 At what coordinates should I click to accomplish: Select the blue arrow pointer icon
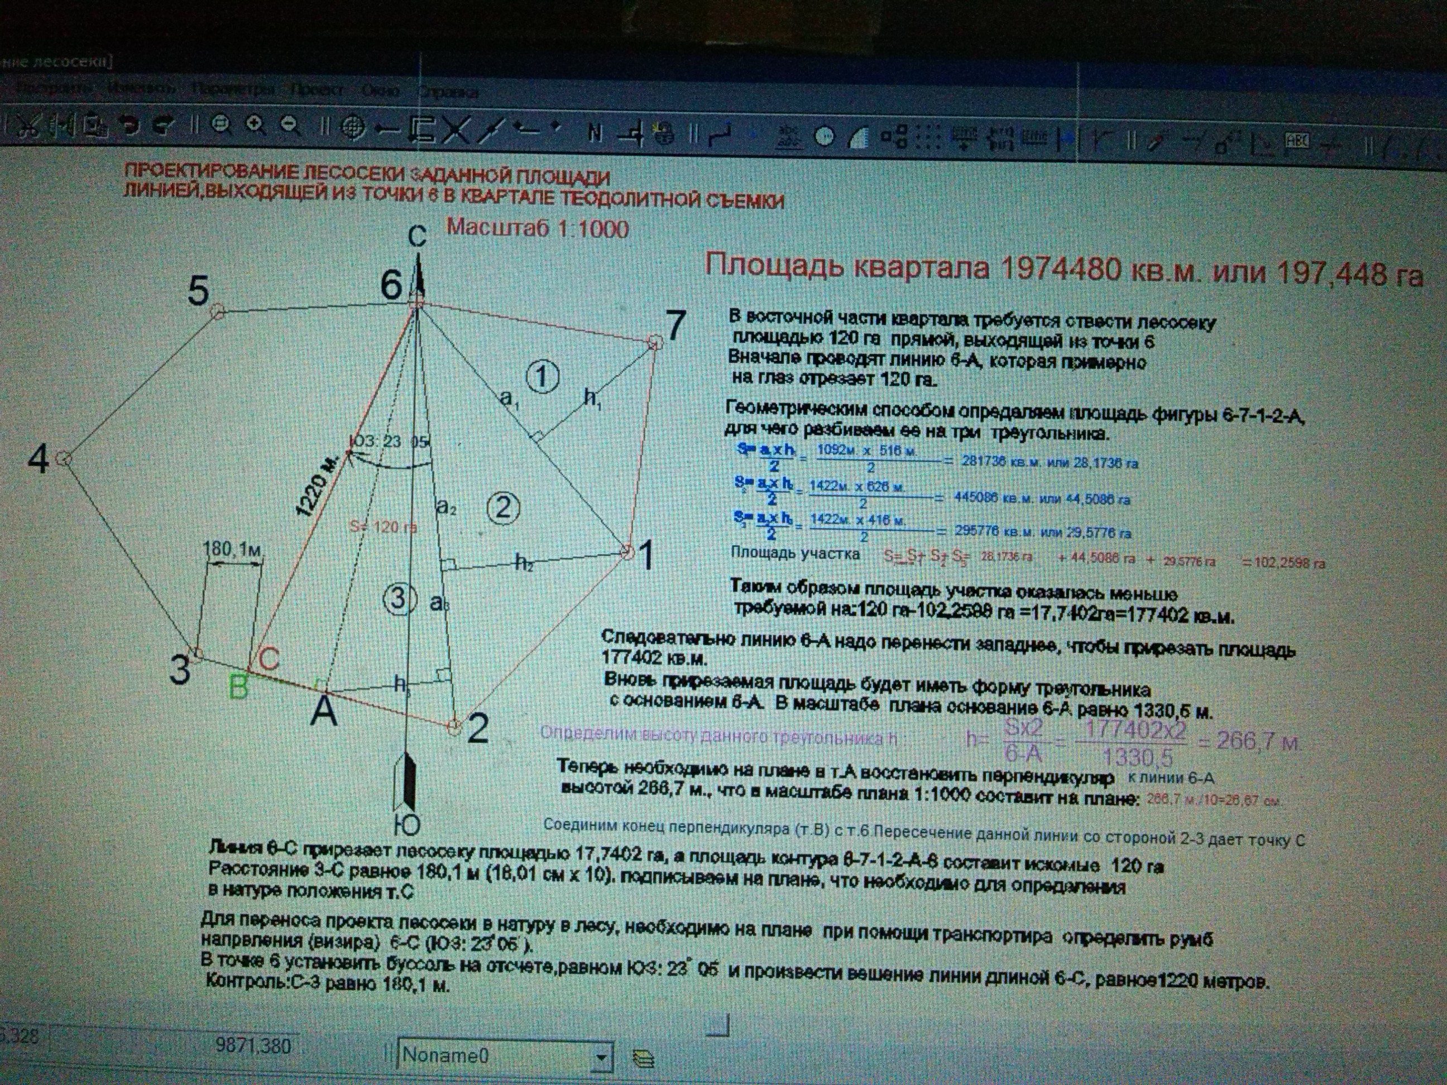pos(1069,140)
